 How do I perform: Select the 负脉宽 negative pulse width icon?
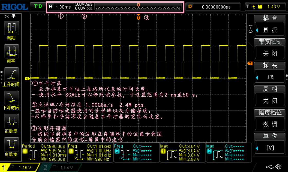11,144
